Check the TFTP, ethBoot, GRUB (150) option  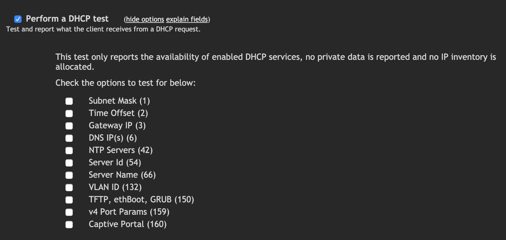pos(69,200)
